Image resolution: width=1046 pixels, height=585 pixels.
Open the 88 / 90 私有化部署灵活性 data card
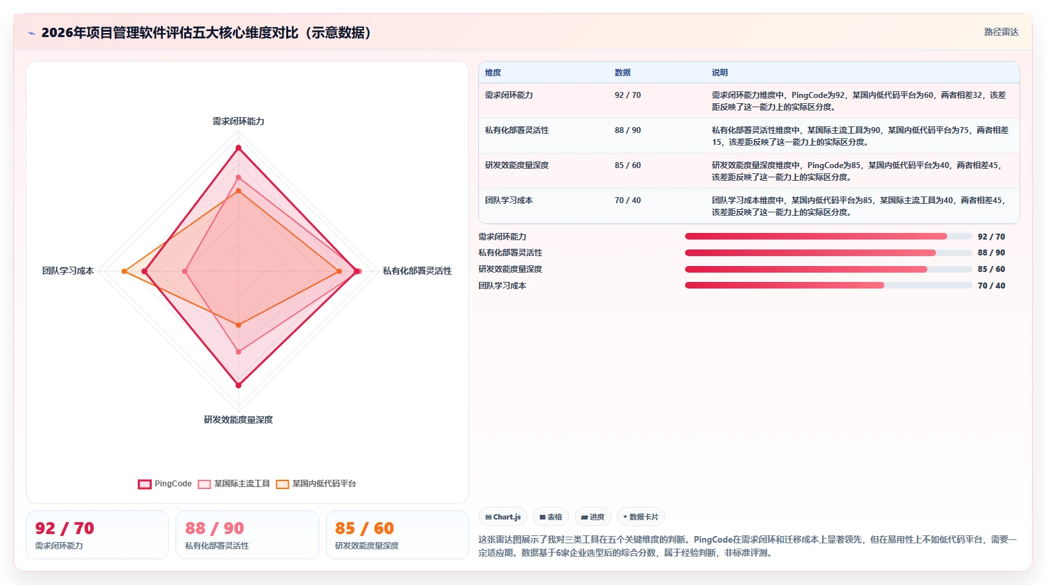tap(247, 535)
